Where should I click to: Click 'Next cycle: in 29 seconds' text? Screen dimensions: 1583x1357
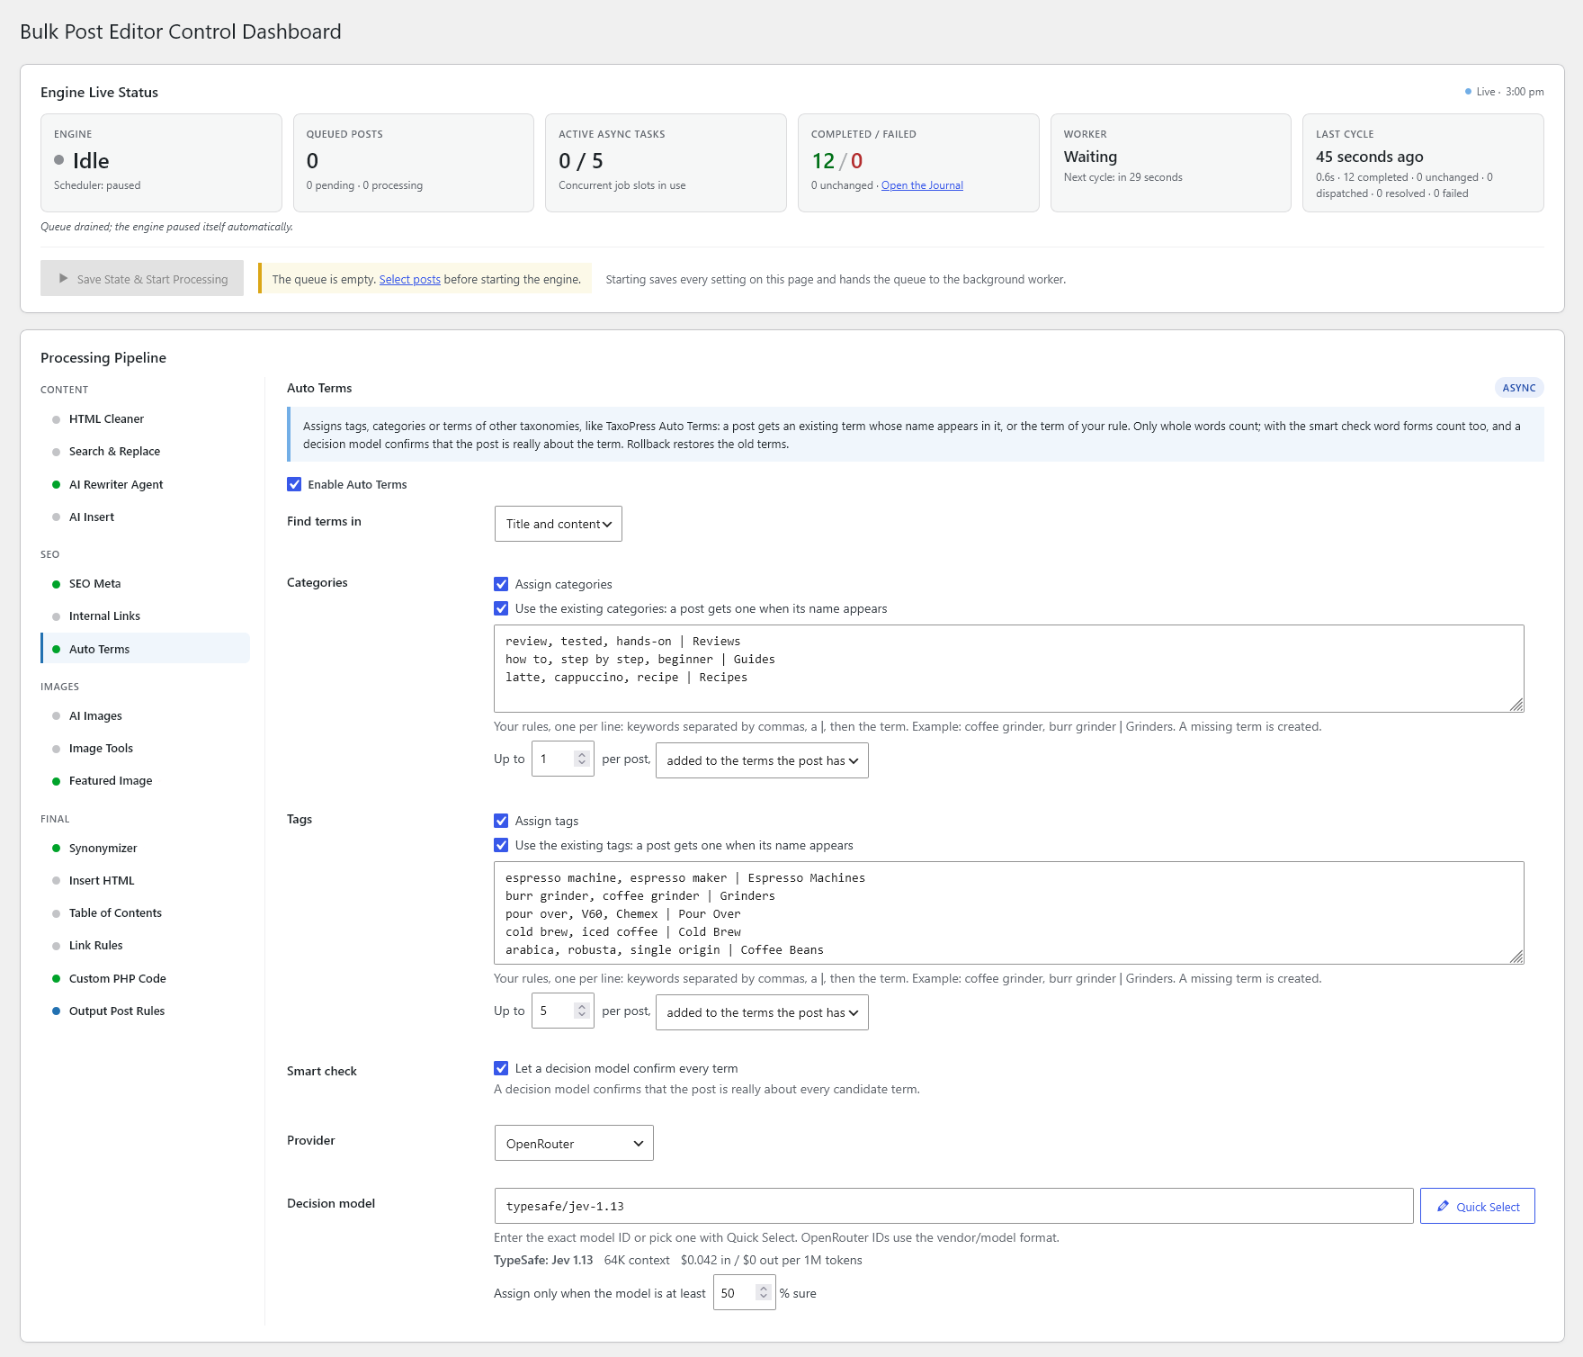(1122, 177)
